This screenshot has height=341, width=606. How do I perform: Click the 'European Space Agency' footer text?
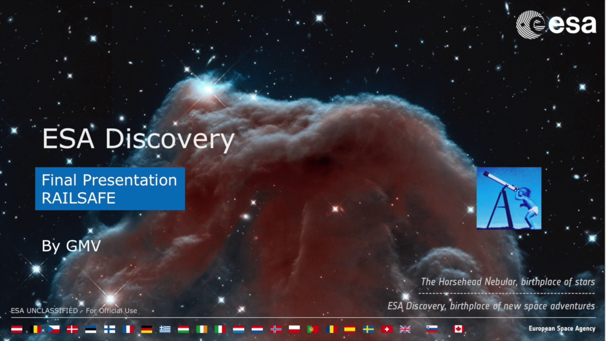[562, 329]
